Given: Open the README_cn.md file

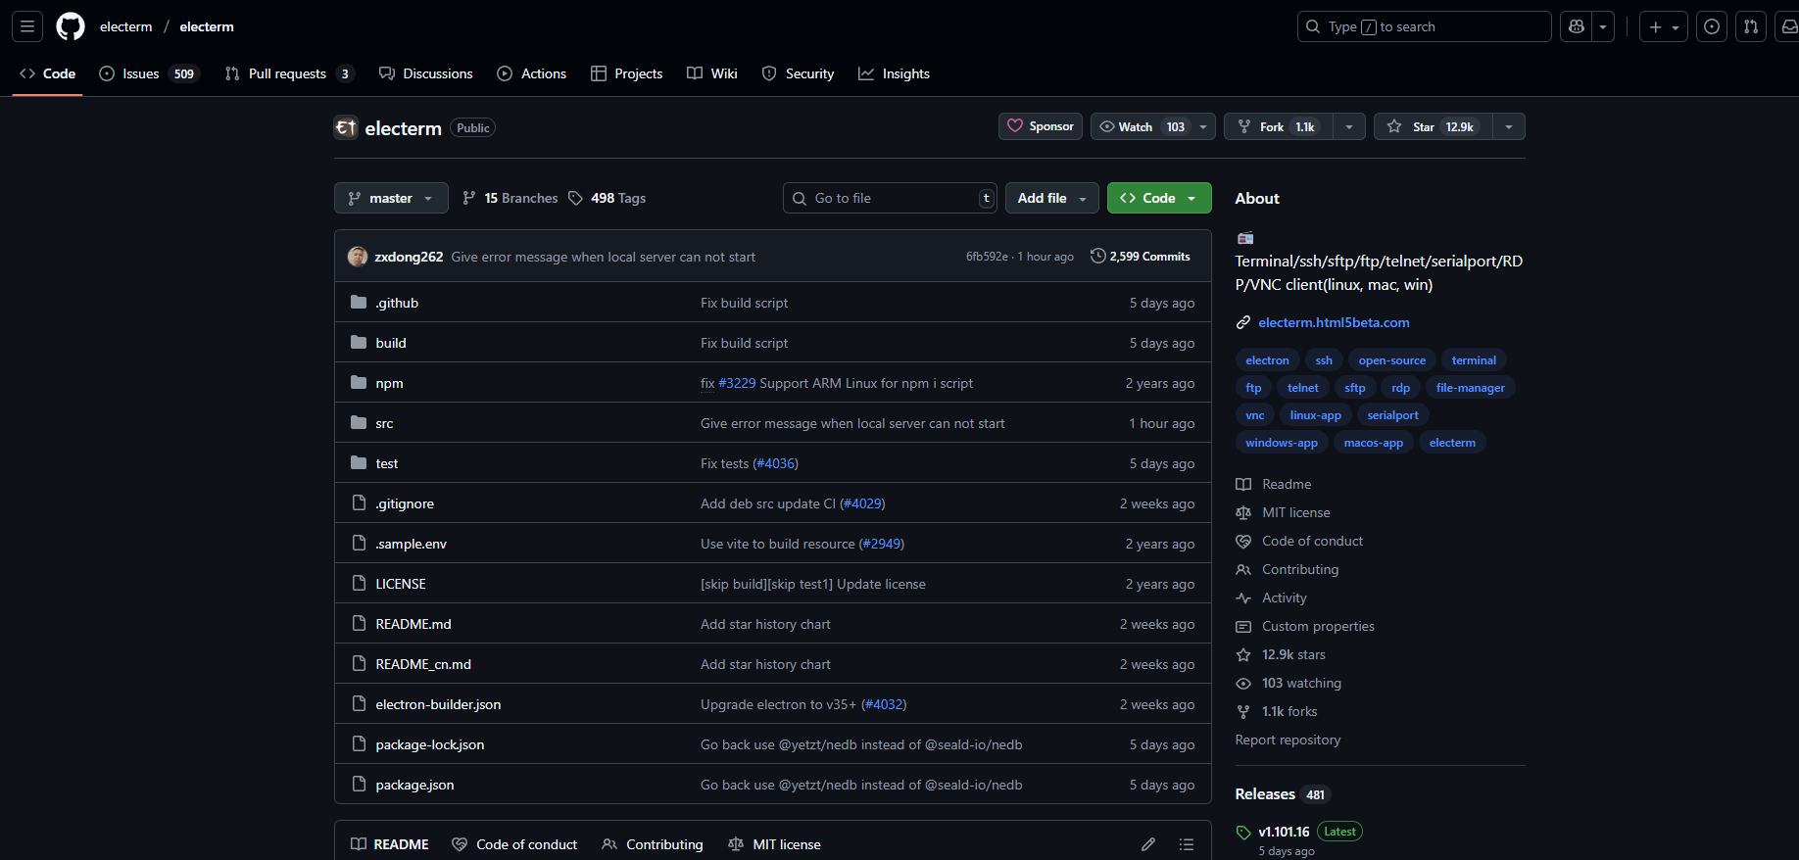Looking at the screenshot, I should coord(423,664).
